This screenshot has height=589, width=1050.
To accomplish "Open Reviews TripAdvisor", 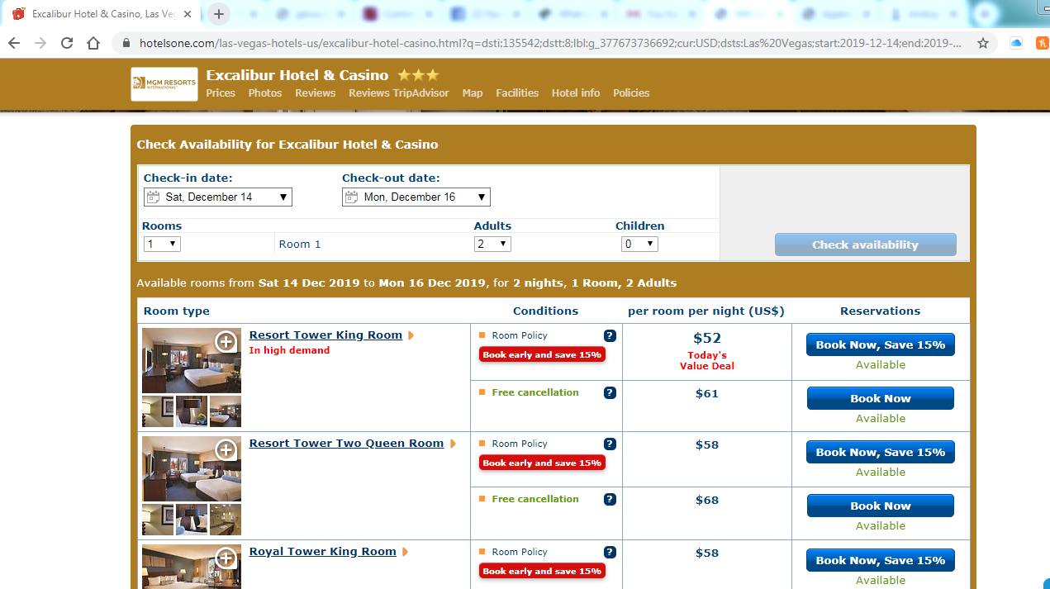I will click(399, 93).
